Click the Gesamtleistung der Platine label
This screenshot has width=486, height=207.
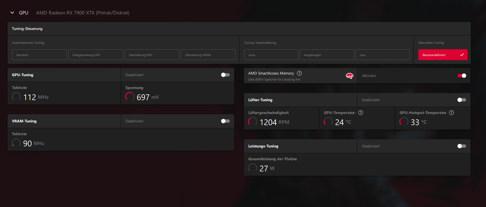(x=272, y=159)
